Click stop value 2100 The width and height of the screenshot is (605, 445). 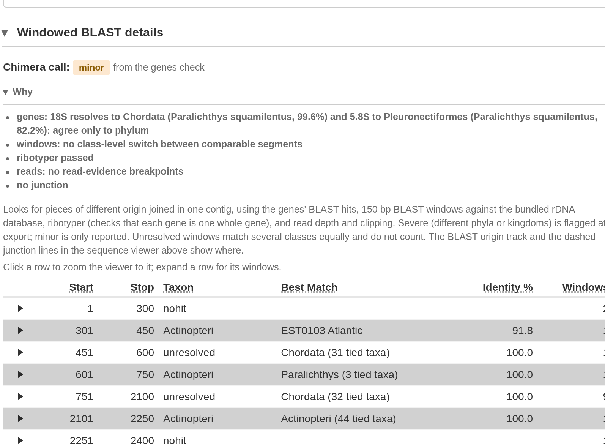tap(142, 397)
